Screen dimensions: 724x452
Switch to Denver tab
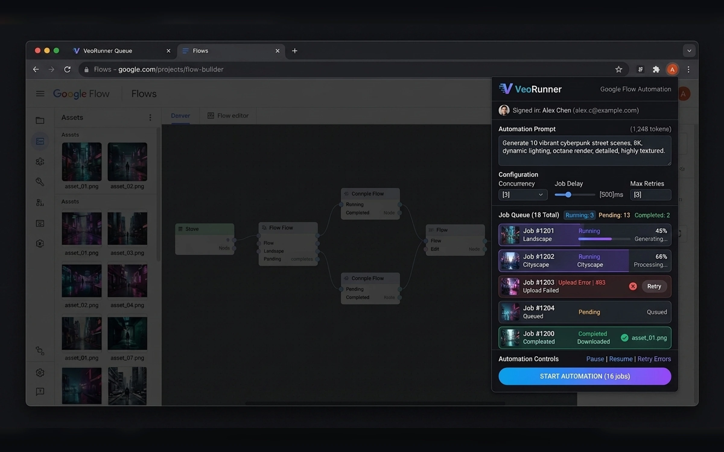click(x=180, y=116)
